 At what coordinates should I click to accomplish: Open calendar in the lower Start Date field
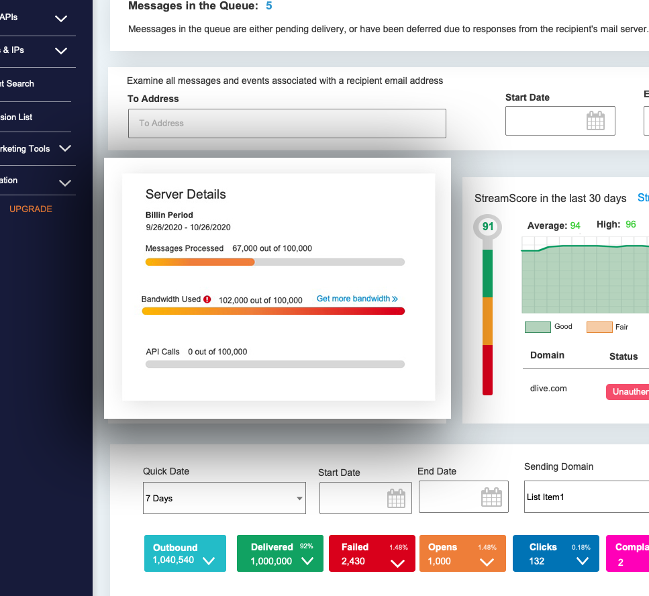pyautogui.click(x=396, y=498)
